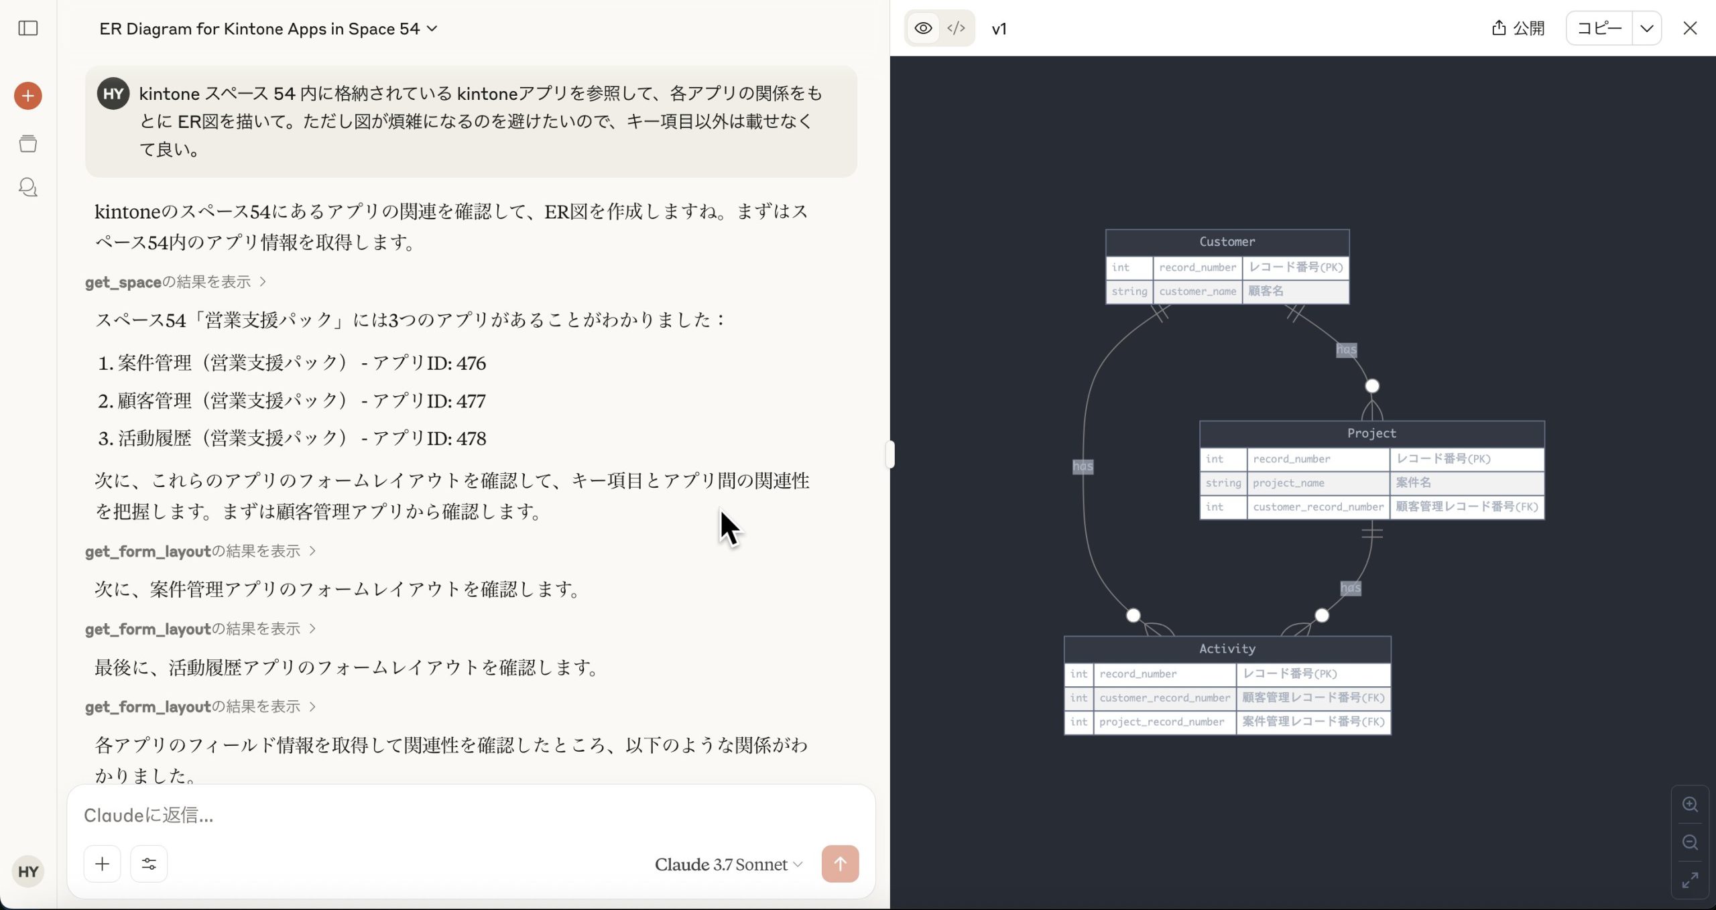Open the v1 version label
The image size is (1716, 910).
[999, 29]
